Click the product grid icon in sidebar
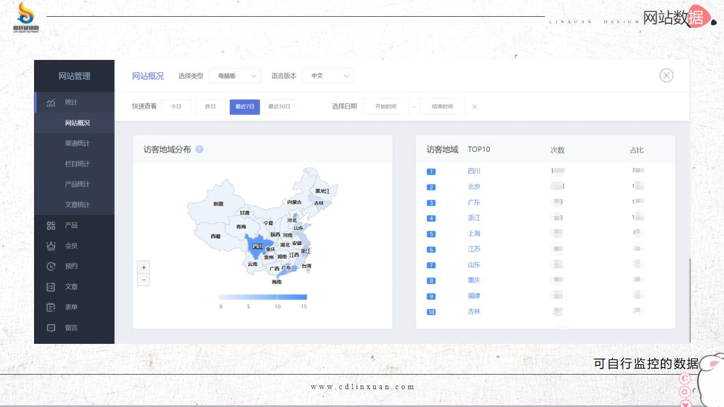Viewport: 724px width, 407px height. tap(51, 226)
